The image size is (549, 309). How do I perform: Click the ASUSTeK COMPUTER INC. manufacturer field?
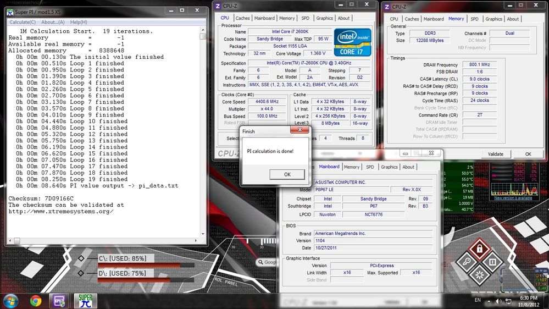pyautogui.click(x=373, y=182)
